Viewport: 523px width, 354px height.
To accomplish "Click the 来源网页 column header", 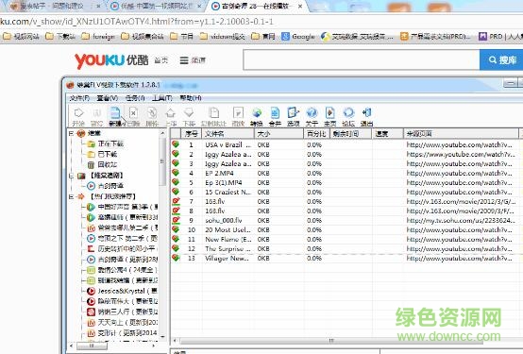I will click(x=461, y=134).
